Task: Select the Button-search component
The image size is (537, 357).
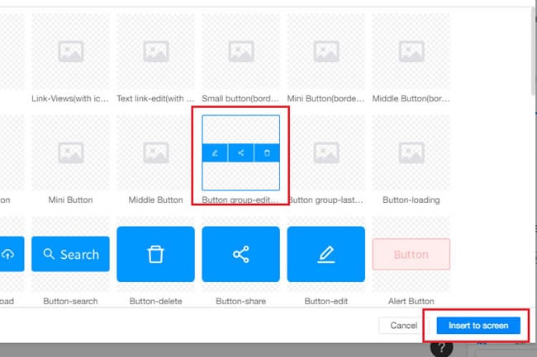Action: pos(70,254)
